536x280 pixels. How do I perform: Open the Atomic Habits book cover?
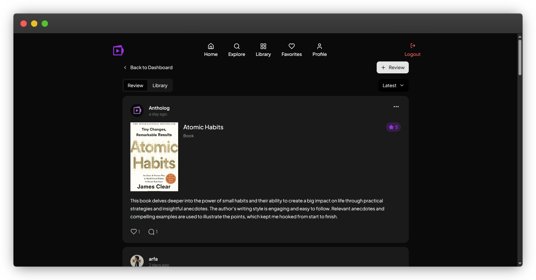tap(154, 157)
